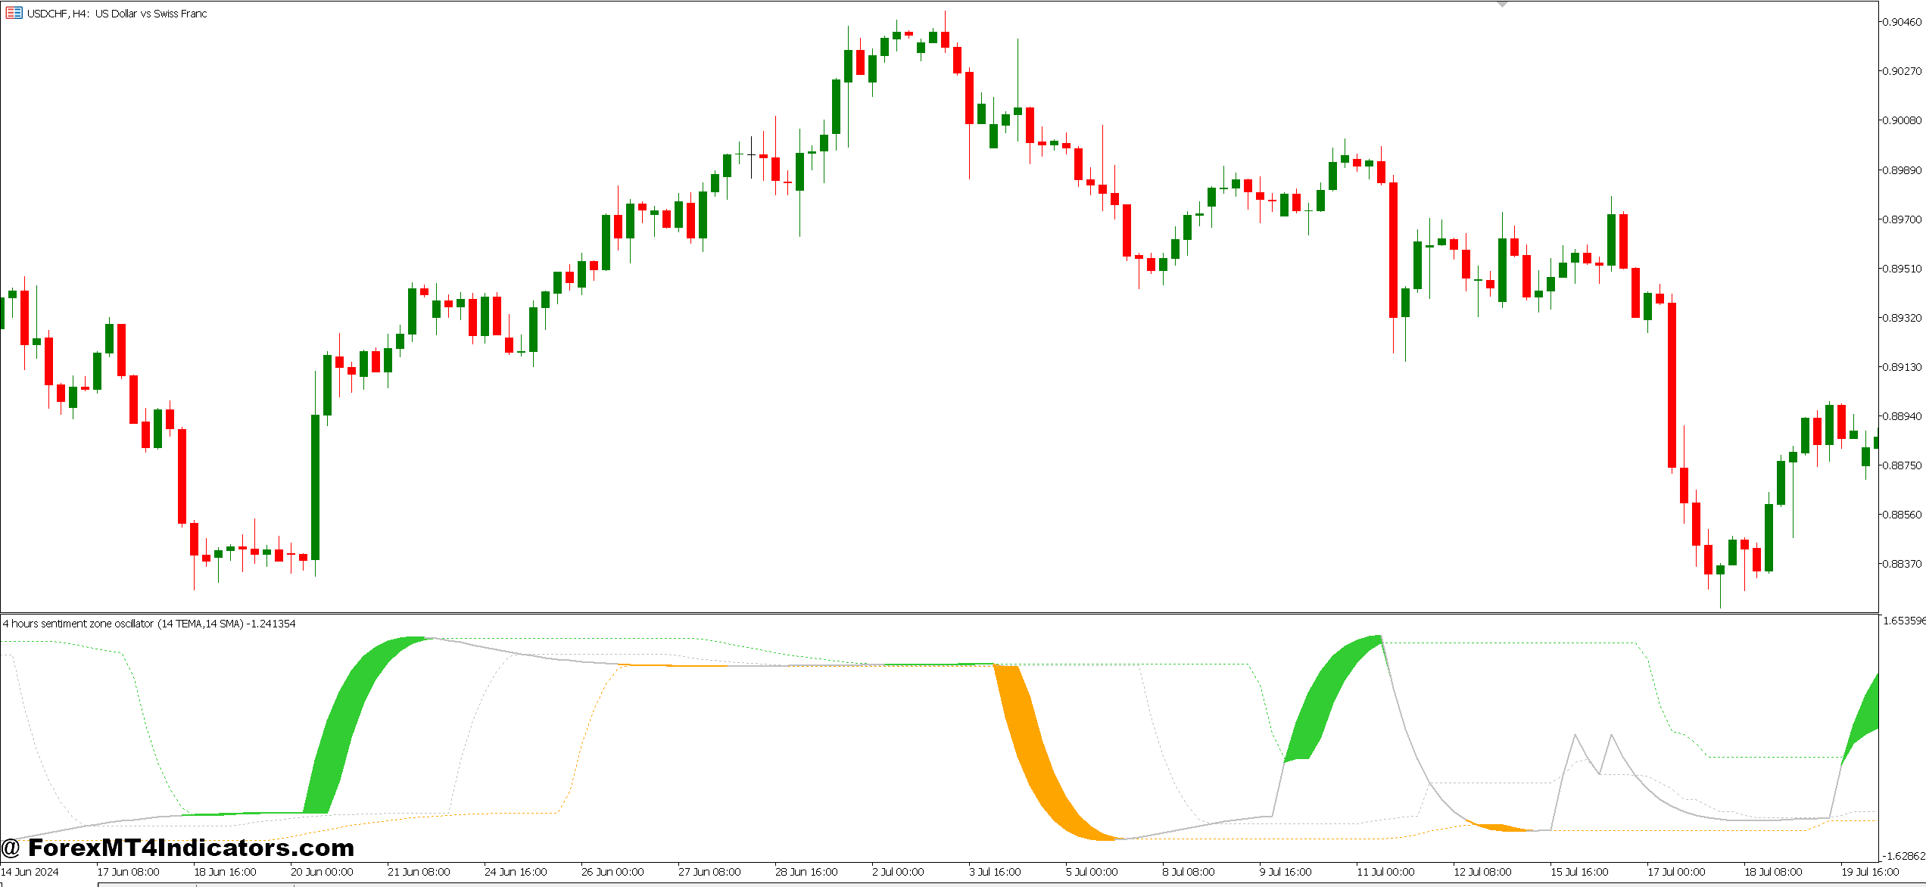Click the 0.89510 price scale label
The width and height of the screenshot is (1926, 887).
tap(1903, 269)
